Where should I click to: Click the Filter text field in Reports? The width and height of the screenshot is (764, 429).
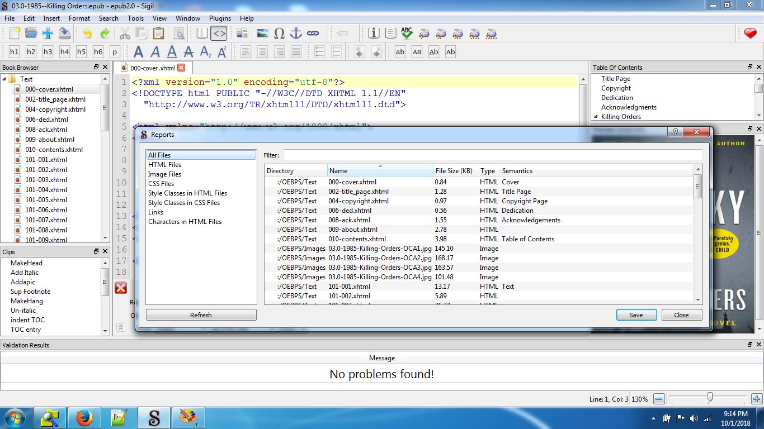(x=492, y=155)
